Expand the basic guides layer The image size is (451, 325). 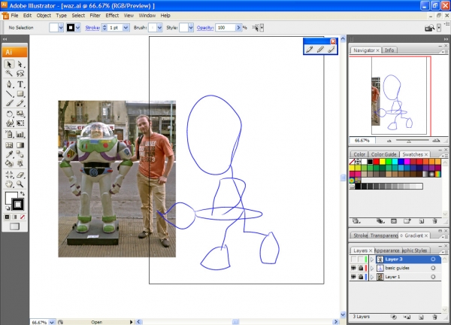(x=372, y=268)
